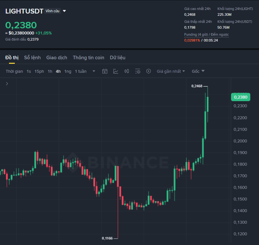The height and width of the screenshot is (245, 259).
Task: Click the Khối lượng 24h(LIGHT) value 225.30M
Action: click(x=225, y=14)
